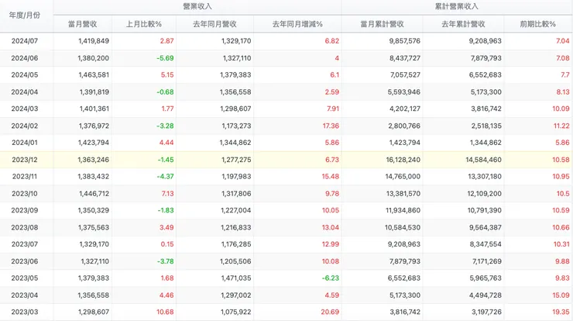573x321 pixels.
Task: Select the 2024/01 row label
Action: coord(25,143)
